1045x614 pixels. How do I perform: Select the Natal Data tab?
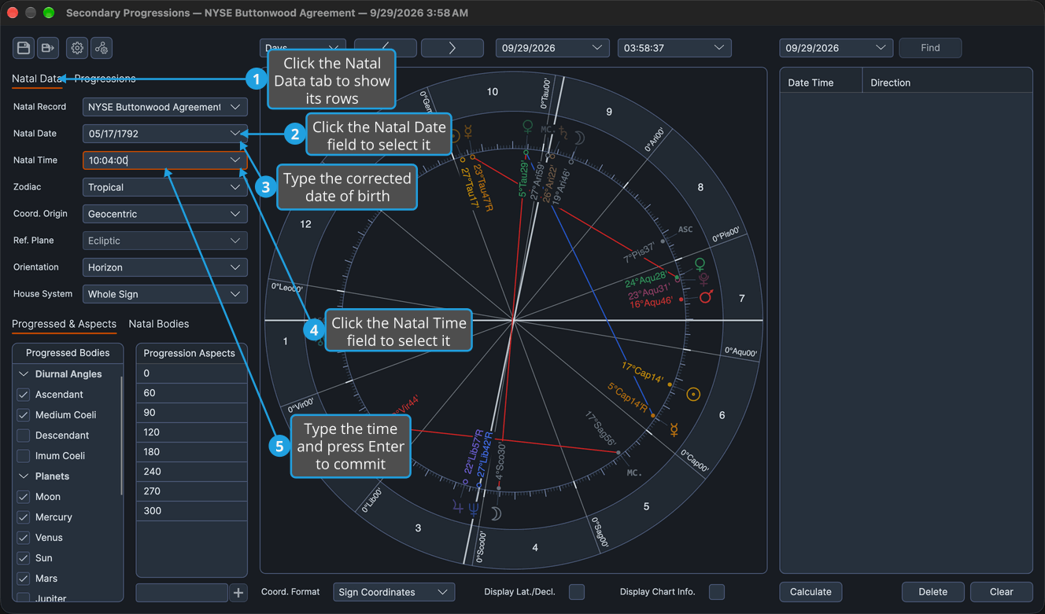(x=36, y=79)
